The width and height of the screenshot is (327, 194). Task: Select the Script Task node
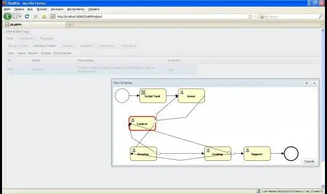point(153,95)
